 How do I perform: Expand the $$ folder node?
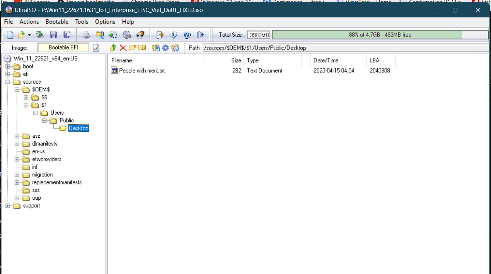point(26,97)
